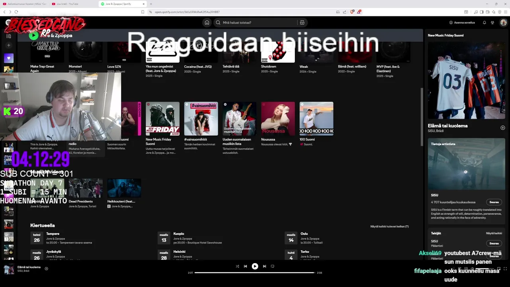Open Tehtävä tää single

[239, 57]
